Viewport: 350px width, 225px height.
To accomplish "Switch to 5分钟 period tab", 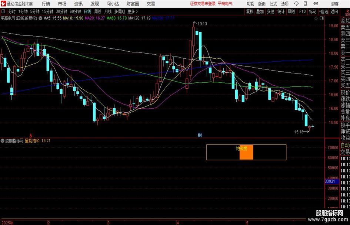I will click(35, 11).
